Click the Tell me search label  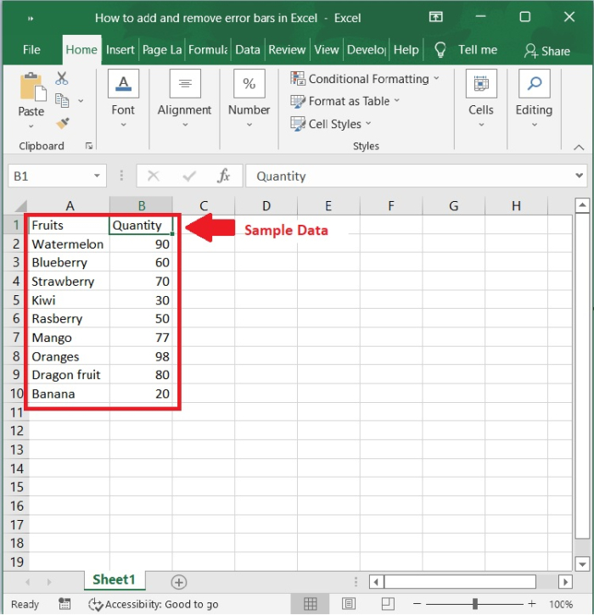pyautogui.click(x=478, y=50)
